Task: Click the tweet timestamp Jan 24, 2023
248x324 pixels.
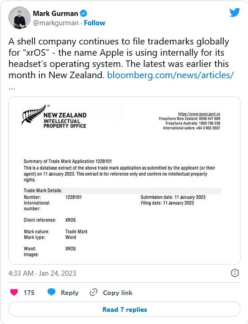Action: (x=42, y=273)
